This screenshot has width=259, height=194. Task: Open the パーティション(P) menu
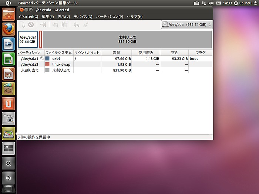(x=110, y=17)
